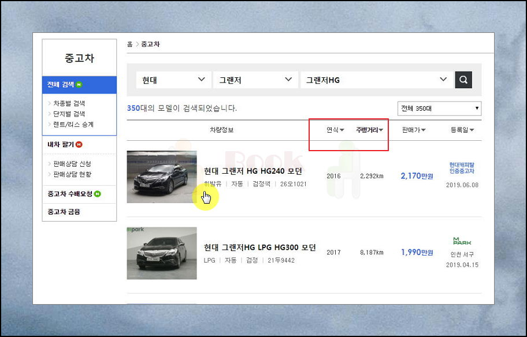Image resolution: width=527 pixels, height=337 pixels.
Task: Click the HG240 모던 car thumbnail
Action: pos(162,177)
